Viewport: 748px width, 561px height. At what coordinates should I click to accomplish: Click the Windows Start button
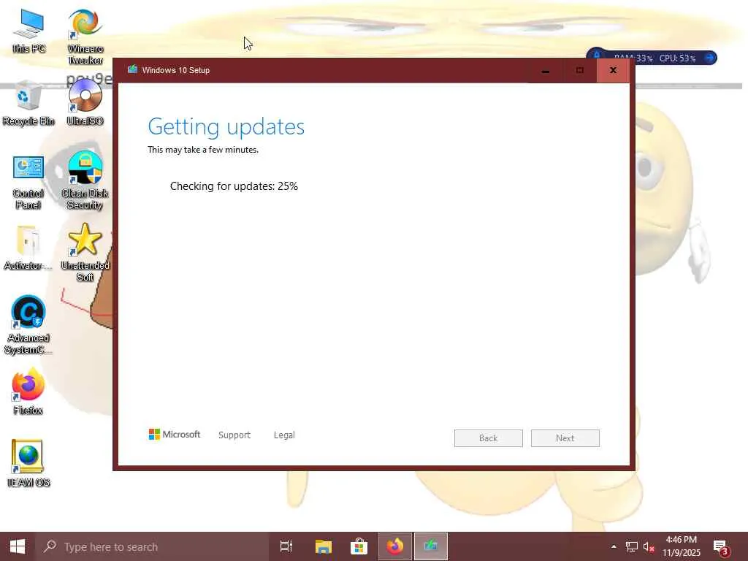pos(18,546)
